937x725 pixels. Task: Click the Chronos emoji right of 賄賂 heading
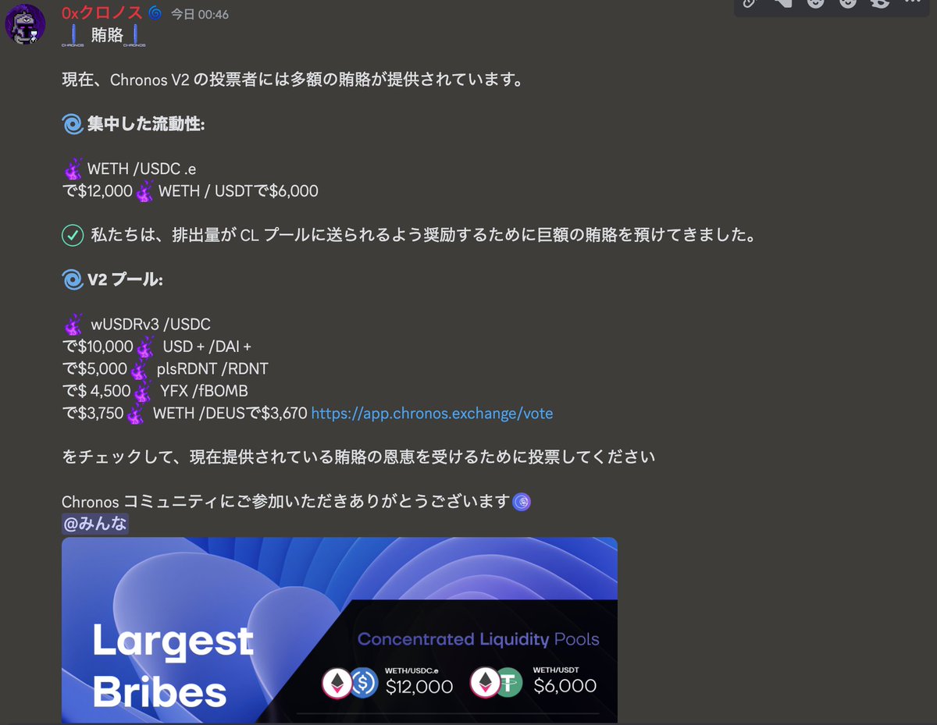point(135,35)
